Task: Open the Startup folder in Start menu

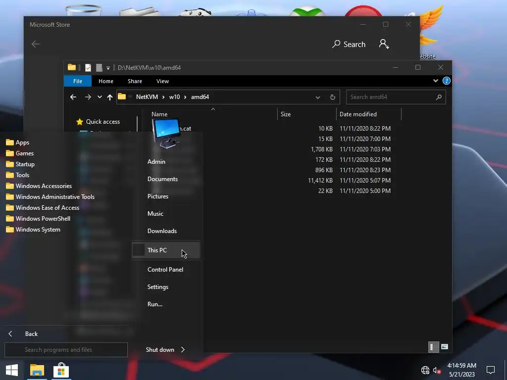Action: [x=20, y=164]
